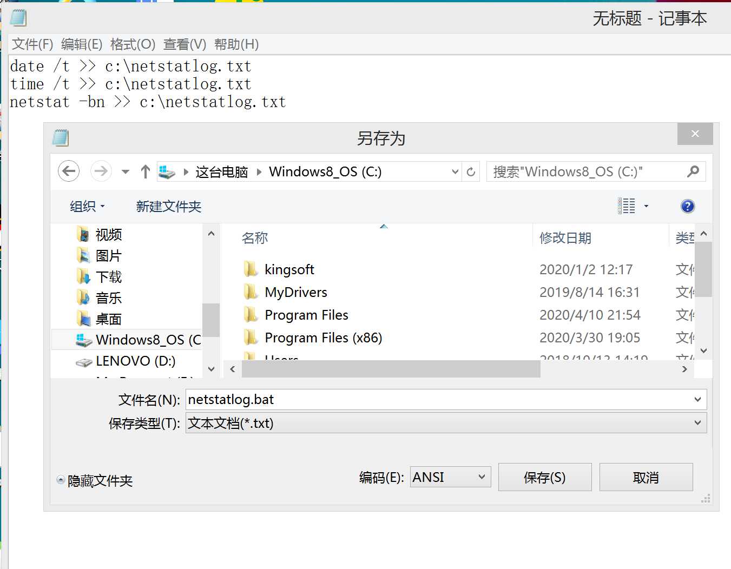The height and width of the screenshot is (569, 731).
Task: Select 下载 in the navigation pane
Action: (x=109, y=277)
